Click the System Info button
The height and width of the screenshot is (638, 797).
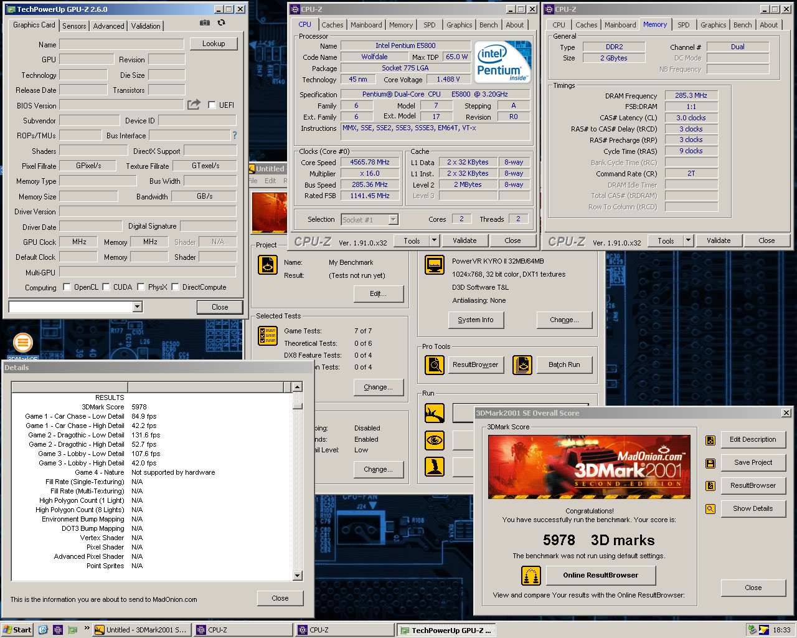[476, 320]
